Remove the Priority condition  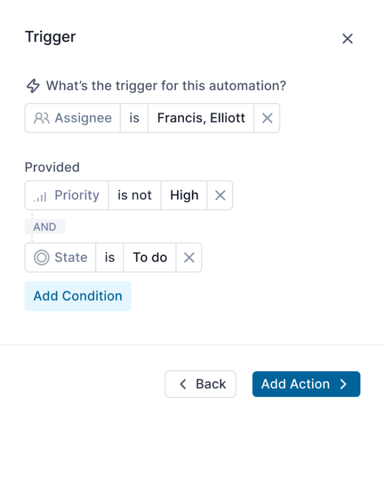pyautogui.click(x=220, y=195)
